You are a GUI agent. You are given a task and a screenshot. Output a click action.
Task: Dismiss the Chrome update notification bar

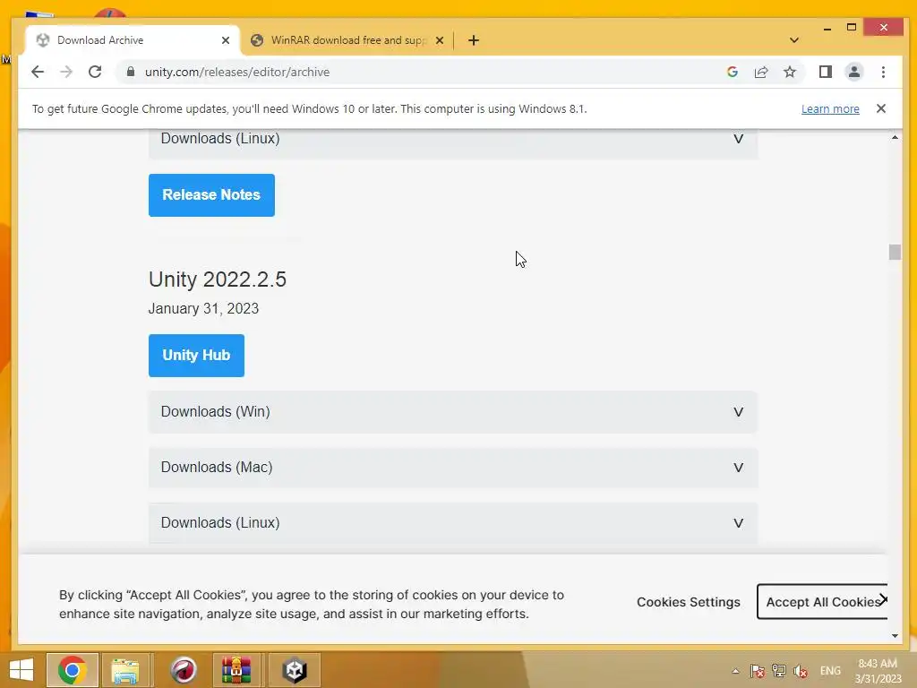pos(881,108)
